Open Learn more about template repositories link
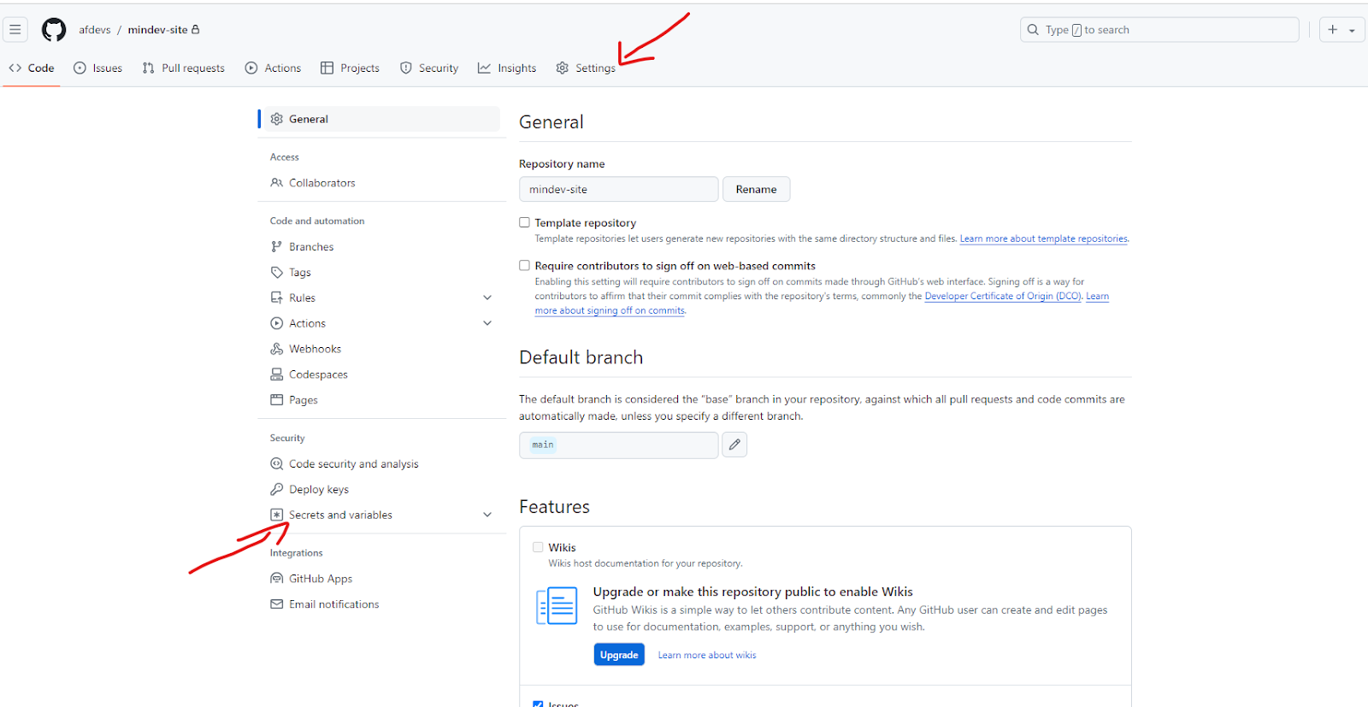 pyautogui.click(x=1043, y=239)
